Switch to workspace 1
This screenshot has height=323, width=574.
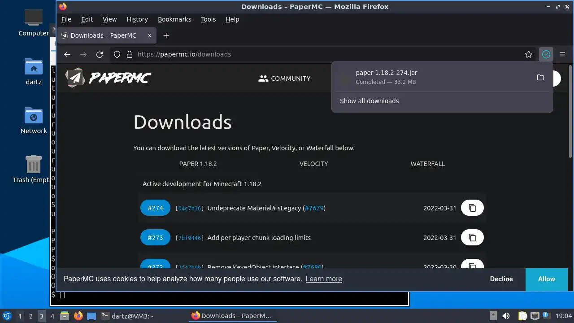click(20, 316)
